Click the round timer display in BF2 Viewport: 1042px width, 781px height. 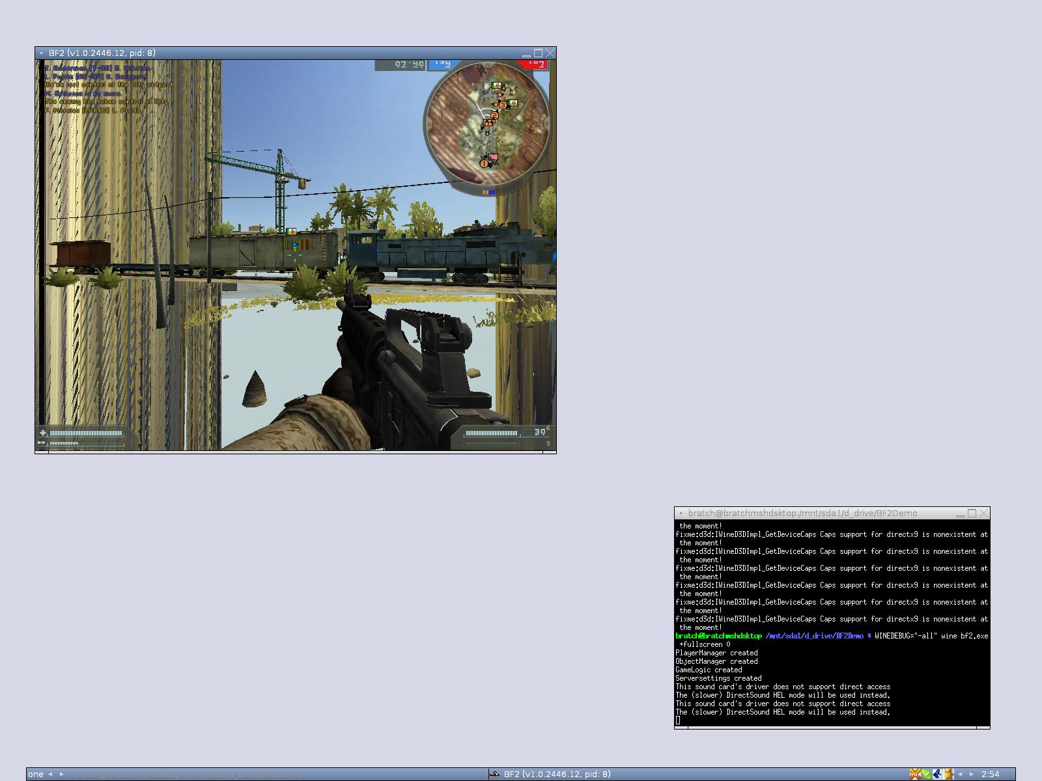400,64
